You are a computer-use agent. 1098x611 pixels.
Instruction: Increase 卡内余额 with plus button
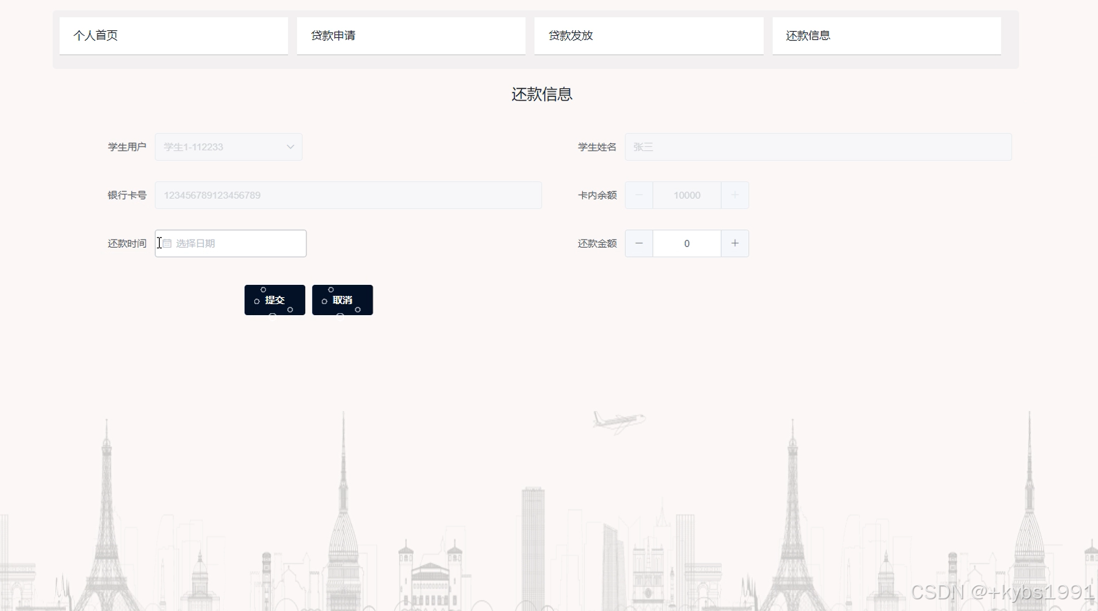pos(735,195)
